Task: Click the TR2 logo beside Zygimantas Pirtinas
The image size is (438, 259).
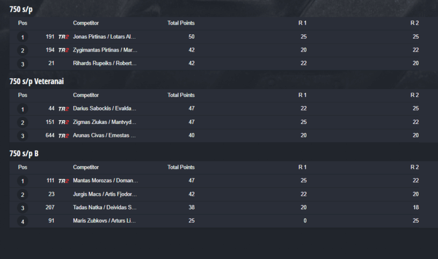Action: [63, 50]
